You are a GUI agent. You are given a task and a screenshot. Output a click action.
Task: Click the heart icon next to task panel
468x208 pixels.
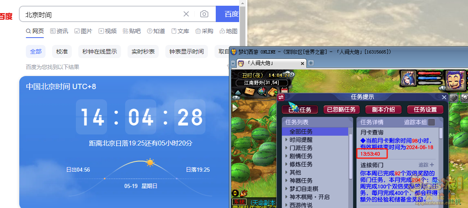(454, 98)
